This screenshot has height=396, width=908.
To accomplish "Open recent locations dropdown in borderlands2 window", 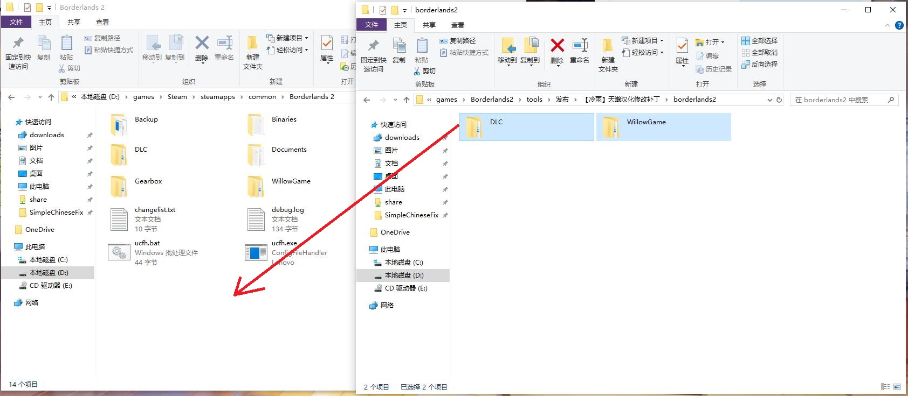I will [x=395, y=100].
